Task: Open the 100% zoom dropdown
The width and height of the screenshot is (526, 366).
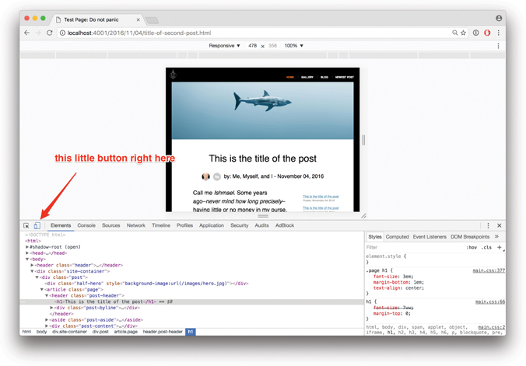Action: [x=293, y=46]
